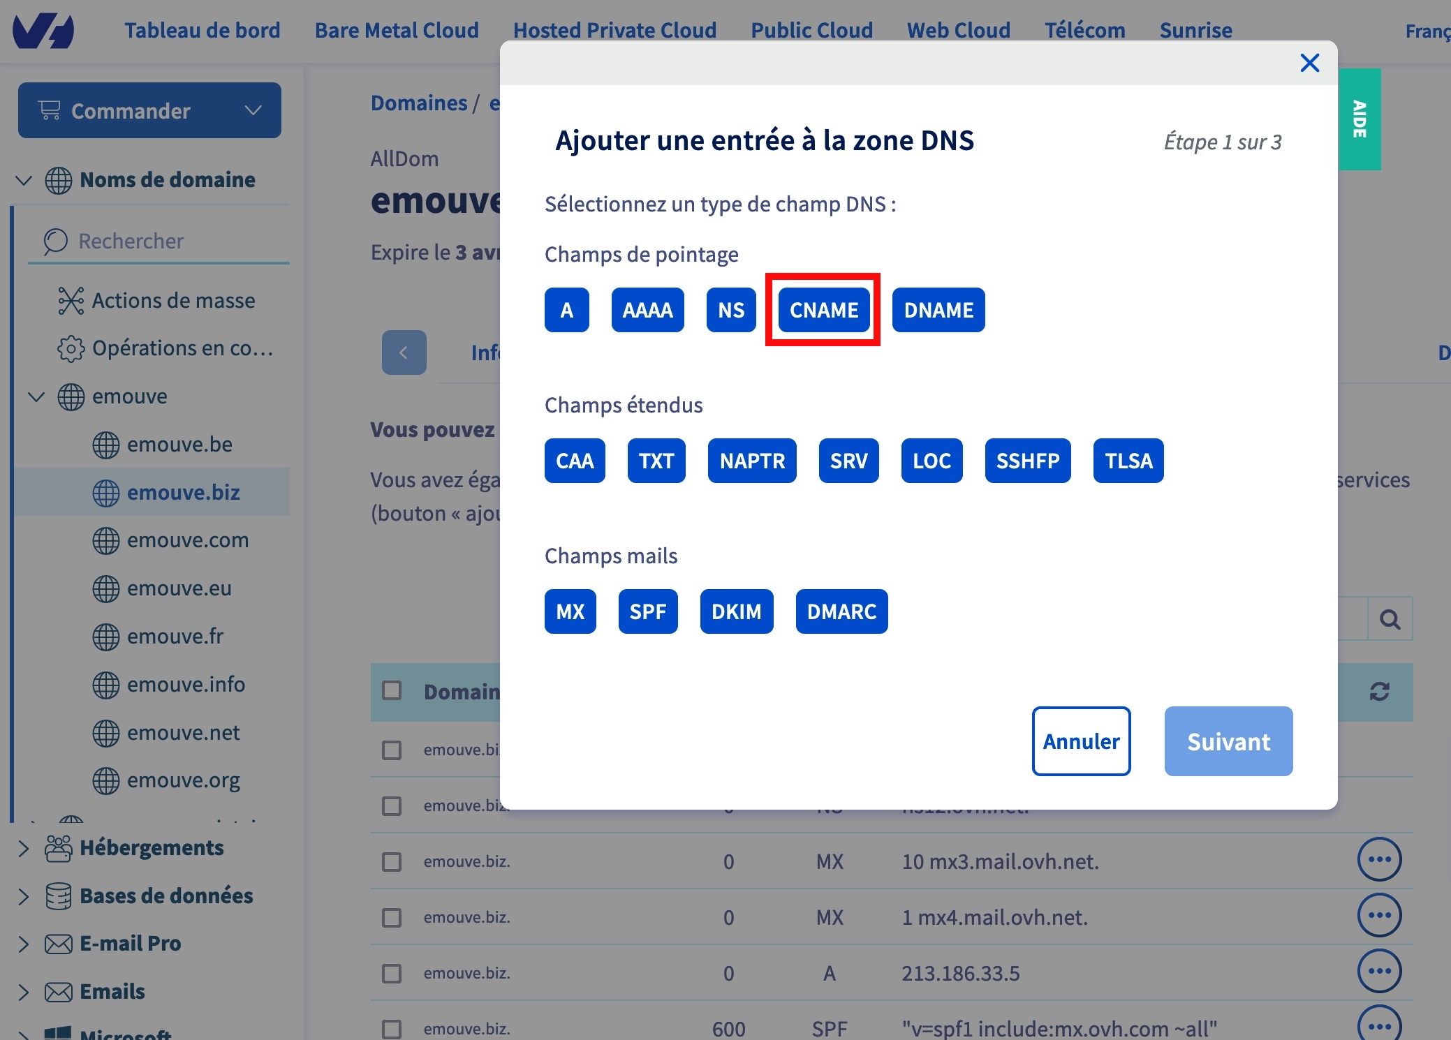Click the search magnifier icon
This screenshot has height=1040, width=1451.
point(1390,619)
